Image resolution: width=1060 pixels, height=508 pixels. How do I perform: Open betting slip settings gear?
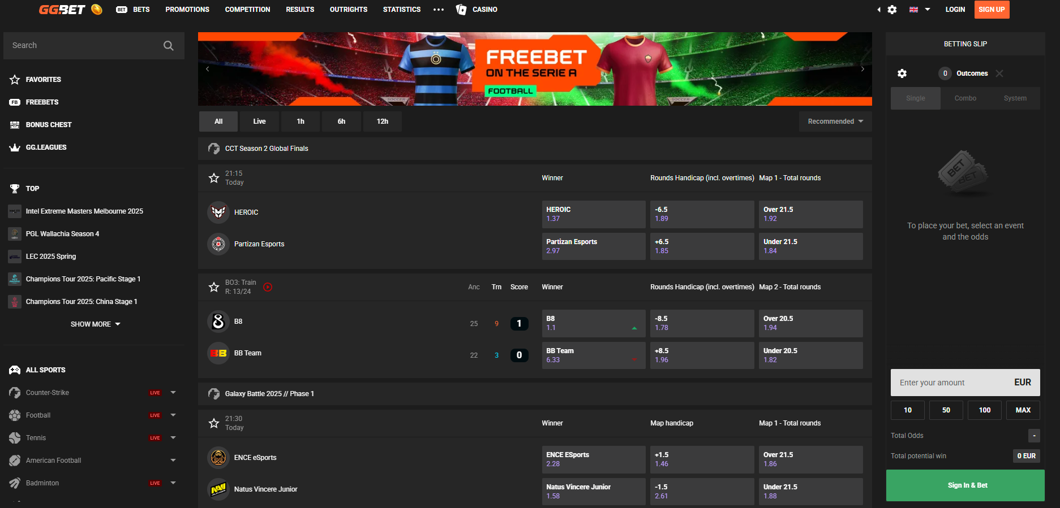click(x=902, y=73)
